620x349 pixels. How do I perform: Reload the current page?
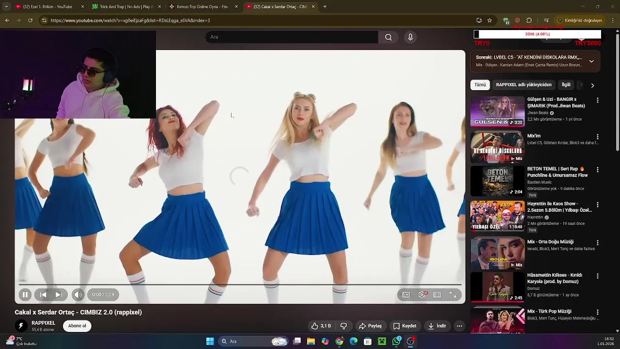coord(30,20)
